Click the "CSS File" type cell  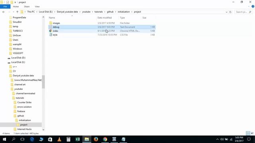(x=124, y=35)
